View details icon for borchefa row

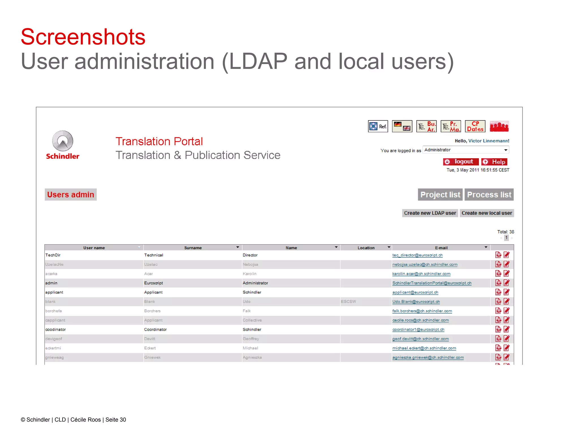tap(498, 311)
